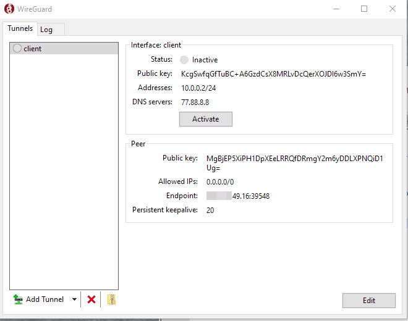Click the Allowed IPs value 0.0.0.0/0
Screen dimensions: 408x321
[220, 182]
